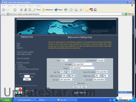This screenshot has width=136, height=102.
Task: Open the Favorites menu
Action: pos(23,6)
